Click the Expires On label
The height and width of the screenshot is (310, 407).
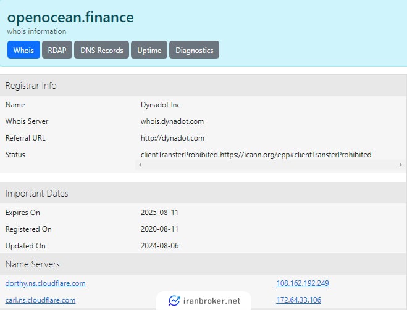(x=23, y=213)
